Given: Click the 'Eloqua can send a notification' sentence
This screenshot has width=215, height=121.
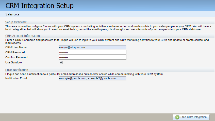Looking at the screenshot, I should 84,74.
